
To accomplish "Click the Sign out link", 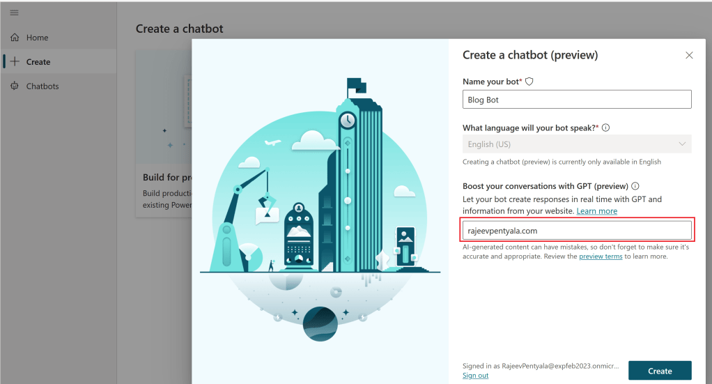I will (475, 376).
